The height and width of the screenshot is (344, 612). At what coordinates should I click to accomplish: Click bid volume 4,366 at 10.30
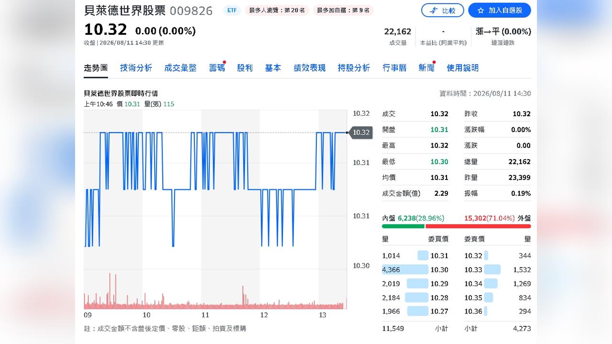click(x=391, y=269)
